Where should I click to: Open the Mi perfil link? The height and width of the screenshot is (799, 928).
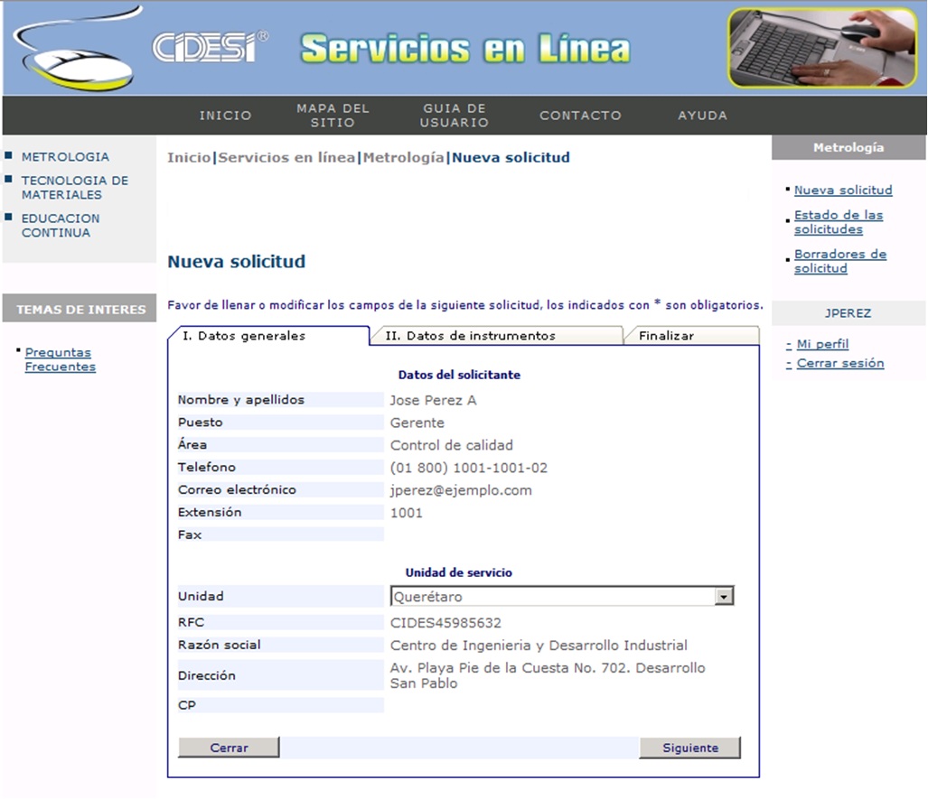click(822, 344)
